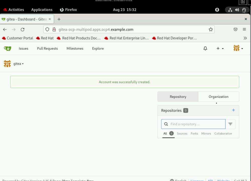Switch to the Organization tab
This screenshot has width=251, height=181.
pos(218,97)
